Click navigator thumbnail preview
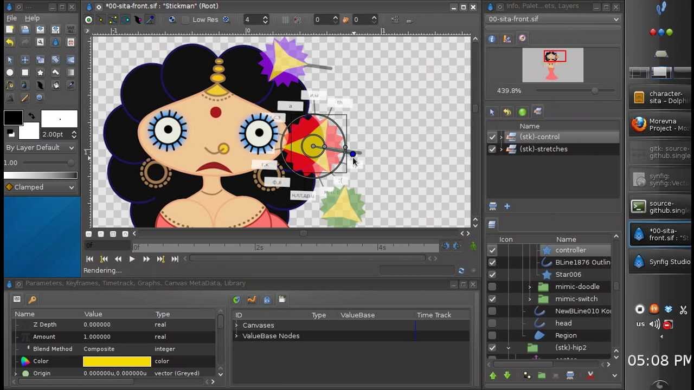694x390 pixels. click(x=553, y=65)
